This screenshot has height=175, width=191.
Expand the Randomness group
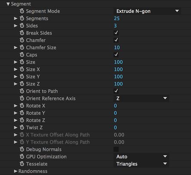15,171
